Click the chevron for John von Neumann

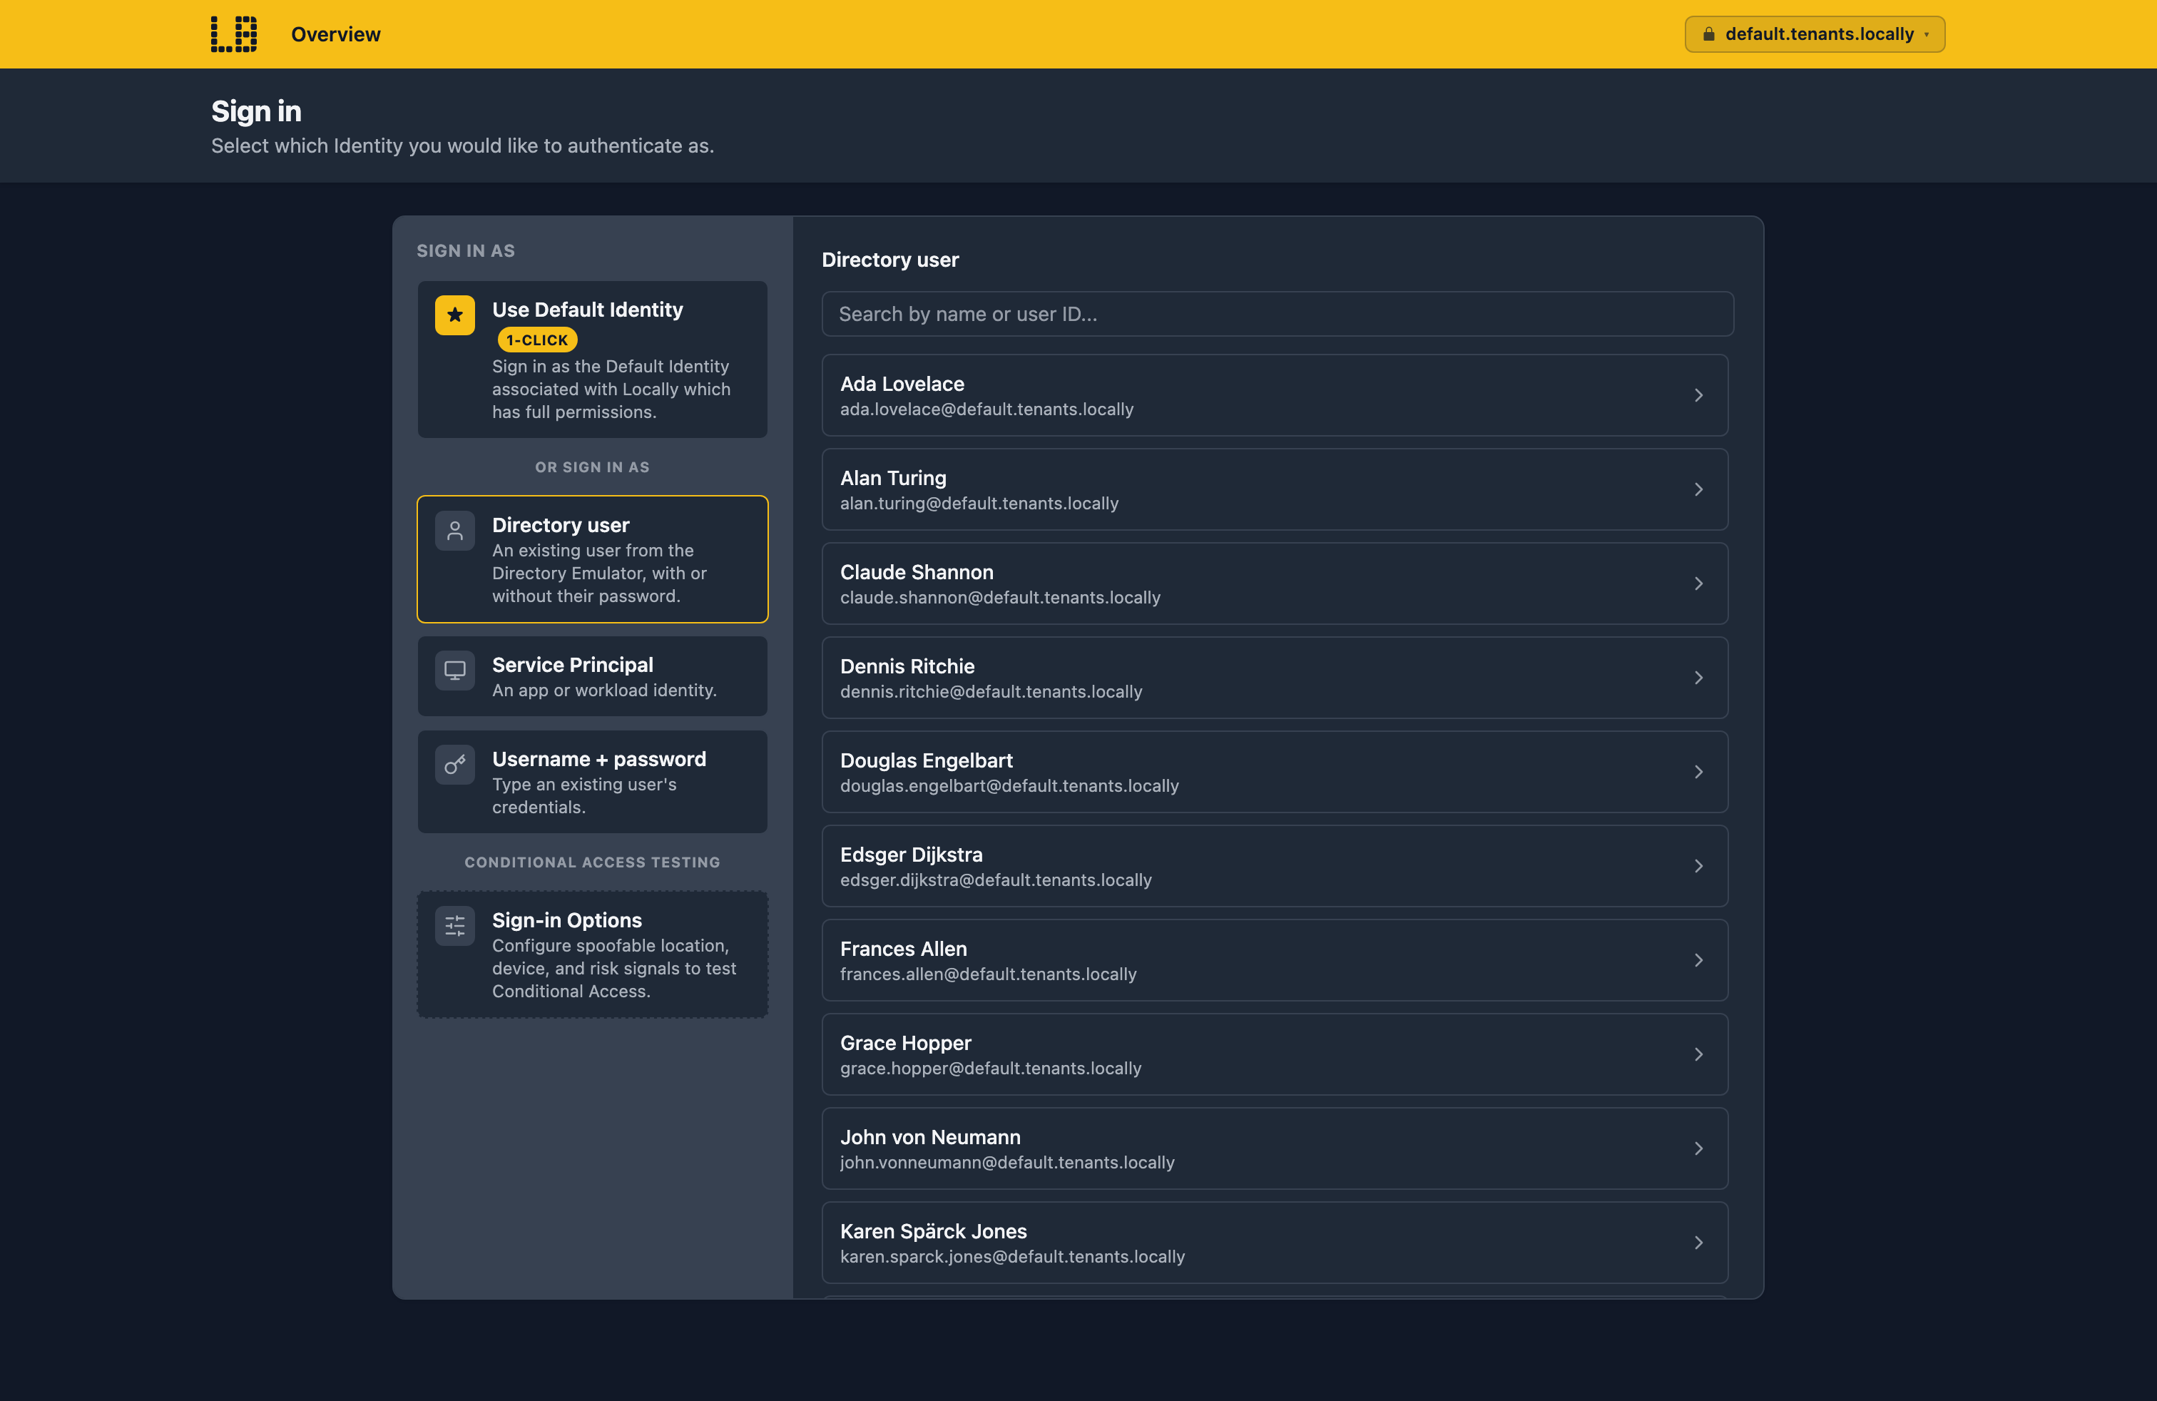tap(1698, 1149)
